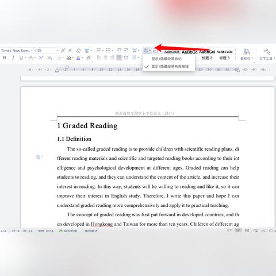Apply blue font color

pyautogui.click(x=78, y=57)
